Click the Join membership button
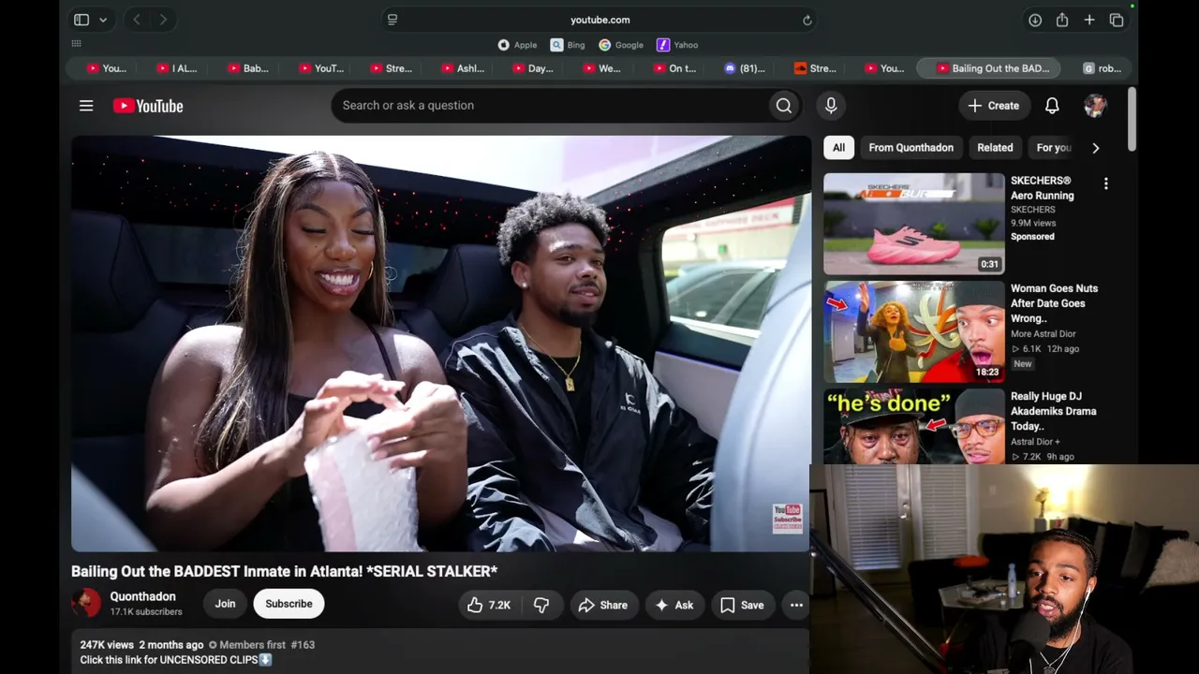The height and width of the screenshot is (674, 1199). (x=225, y=604)
